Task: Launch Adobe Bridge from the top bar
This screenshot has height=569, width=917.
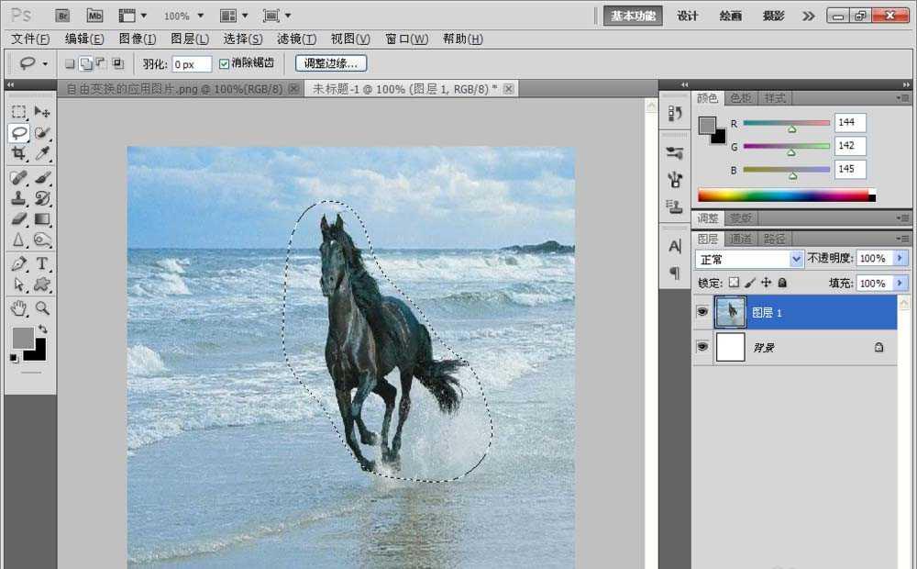Action: [x=62, y=16]
